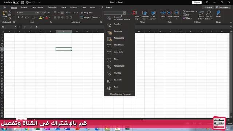Align text to the left

(x=55, y=17)
